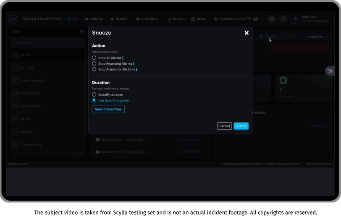The image size is (341, 218).
Task: Click the arrow icon on the Recent Alarm banner
Action: [x=325, y=47]
